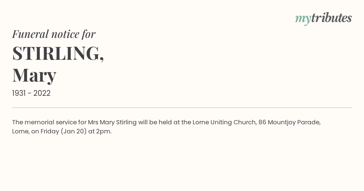Click the first name Mary heading
Viewport: 364px width, 191px height.
coord(34,76)
